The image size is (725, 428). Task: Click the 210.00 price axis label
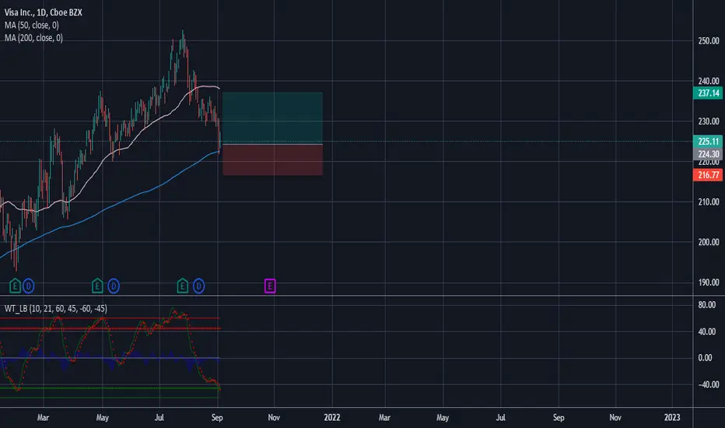(709, 202)
